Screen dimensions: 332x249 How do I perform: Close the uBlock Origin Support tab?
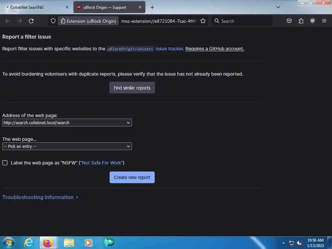[x=140, y=7]
